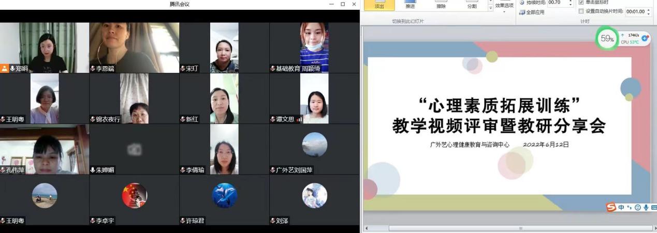
Task: Click the muted mic icon beside 李倩瑜
Action: (183, 170)
